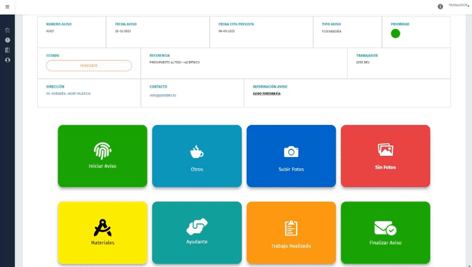Click the user profile sidebar icon
This screenshot has height=267, width=472.
click(x=7, y=59)
